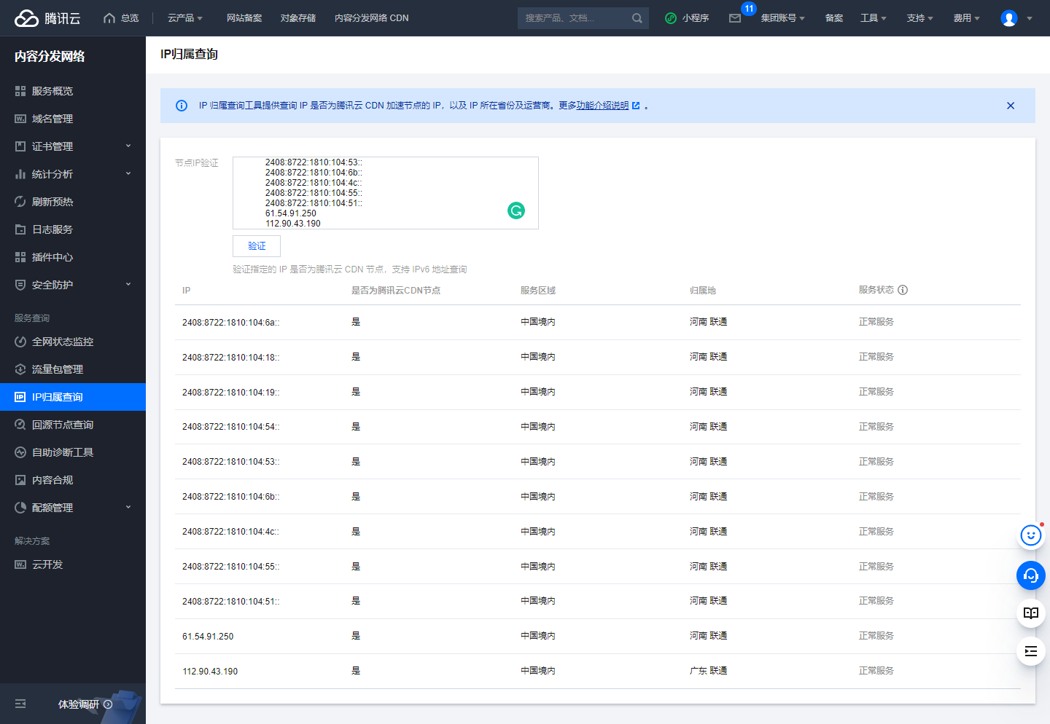Click the 内容合规 sidebar icon
The width and height of the screenshot is (1050, 724).
click(20, 480)
